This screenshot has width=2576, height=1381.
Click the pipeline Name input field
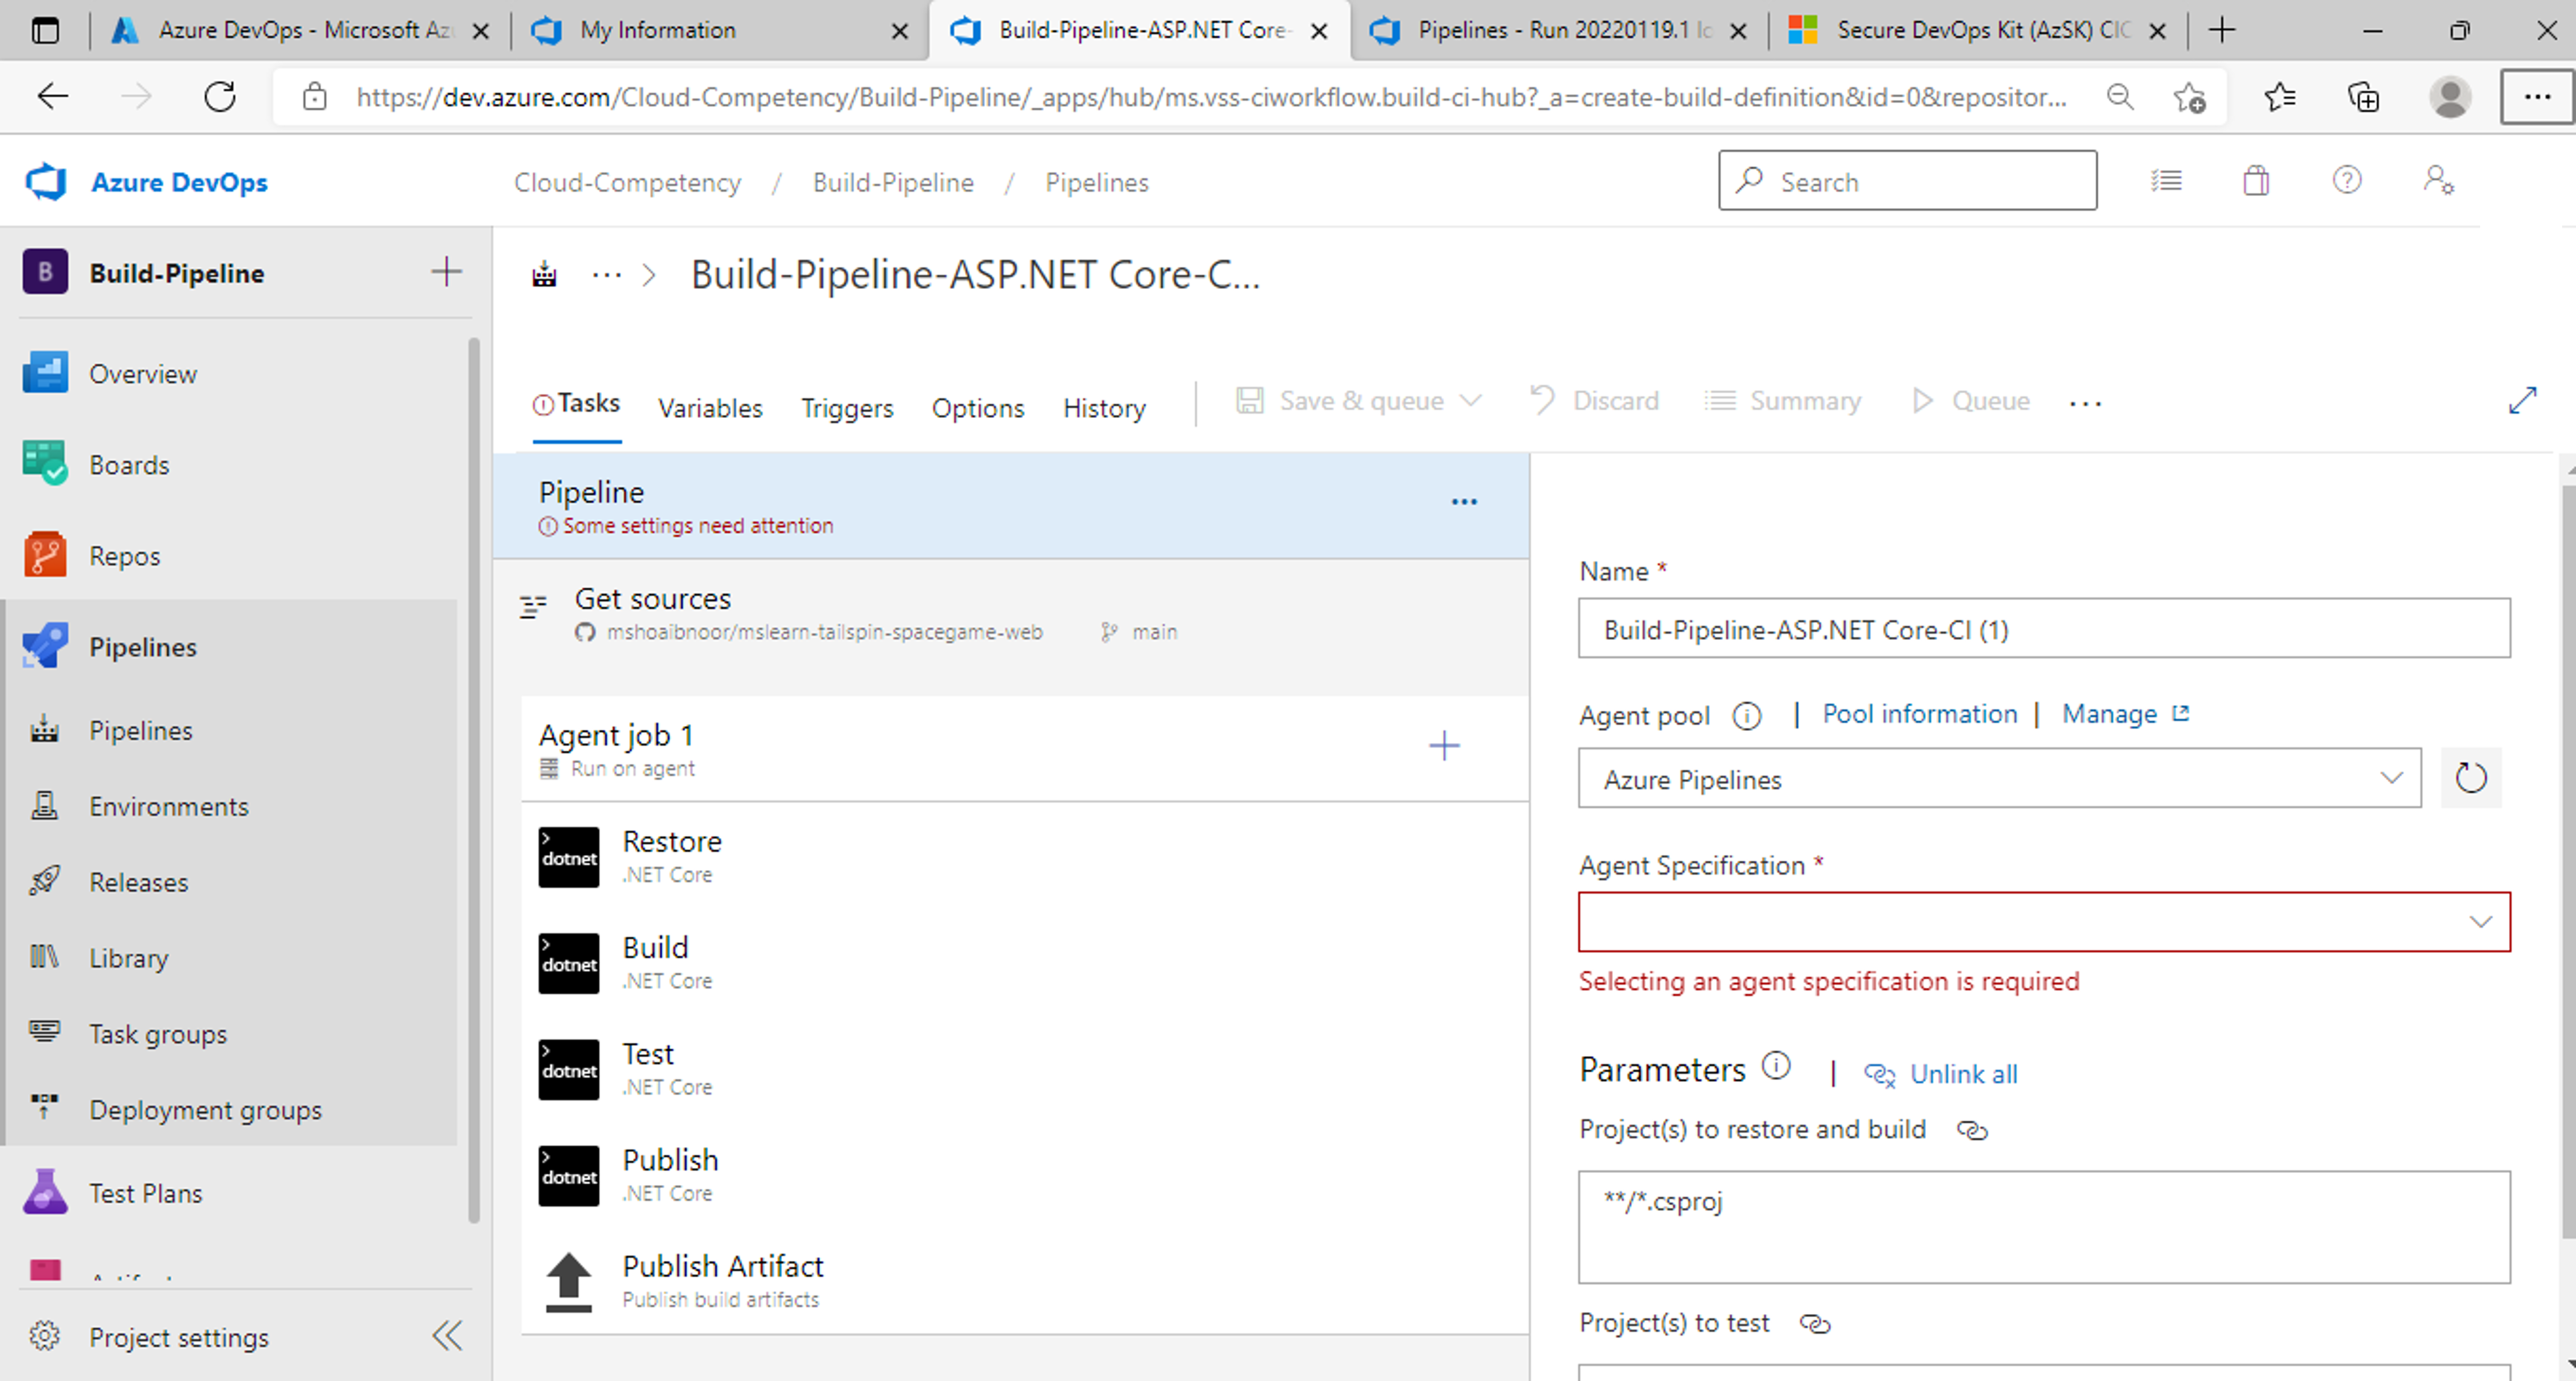[x=2044, y=629]
